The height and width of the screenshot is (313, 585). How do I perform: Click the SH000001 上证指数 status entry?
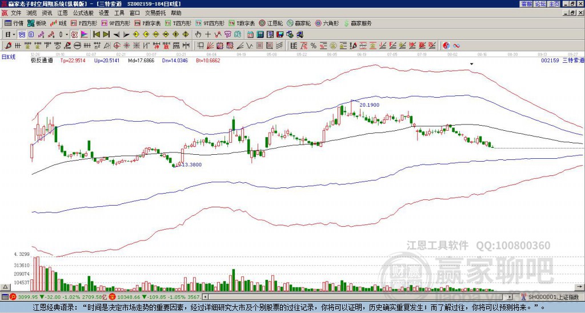tap(554, 297)
